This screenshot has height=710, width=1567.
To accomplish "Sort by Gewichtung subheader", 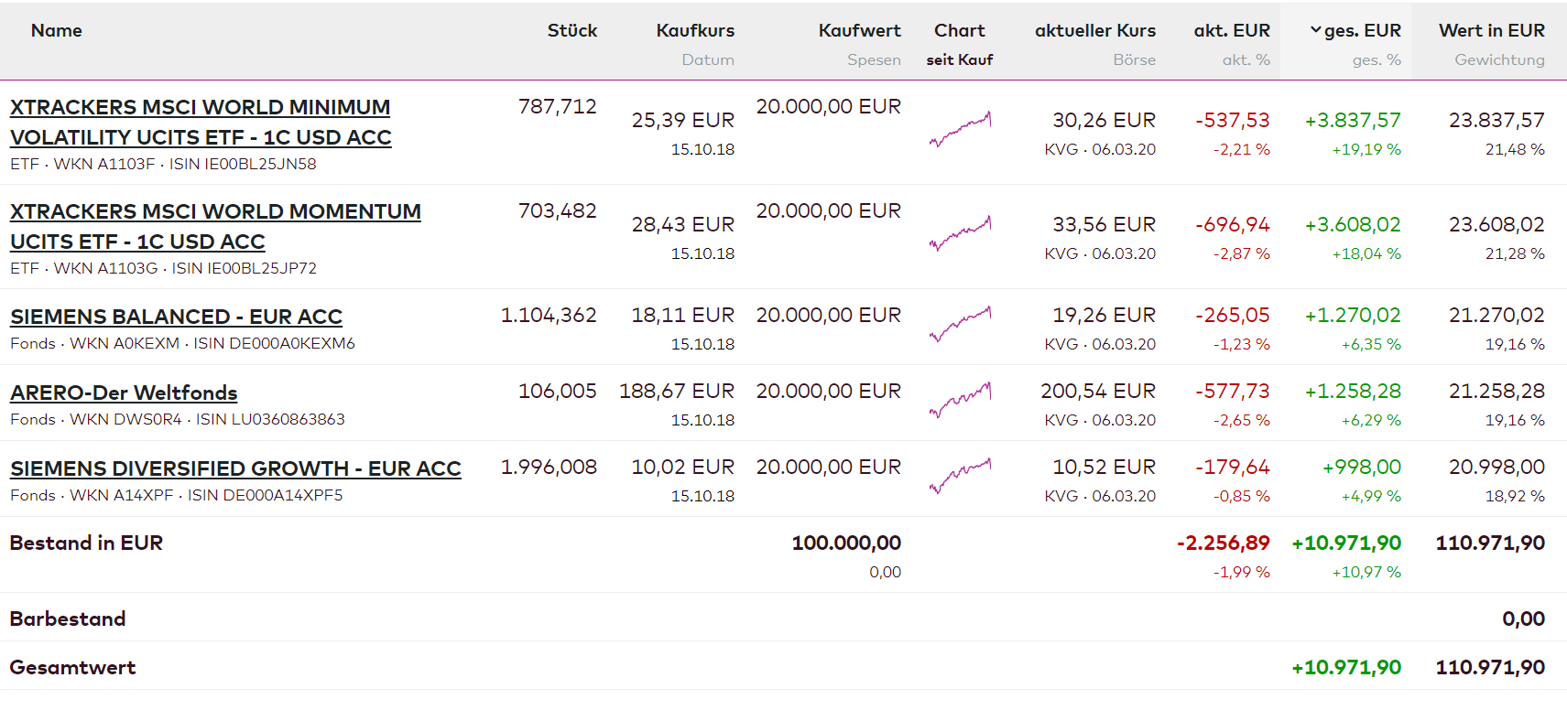I will (x=1499, y=59).
